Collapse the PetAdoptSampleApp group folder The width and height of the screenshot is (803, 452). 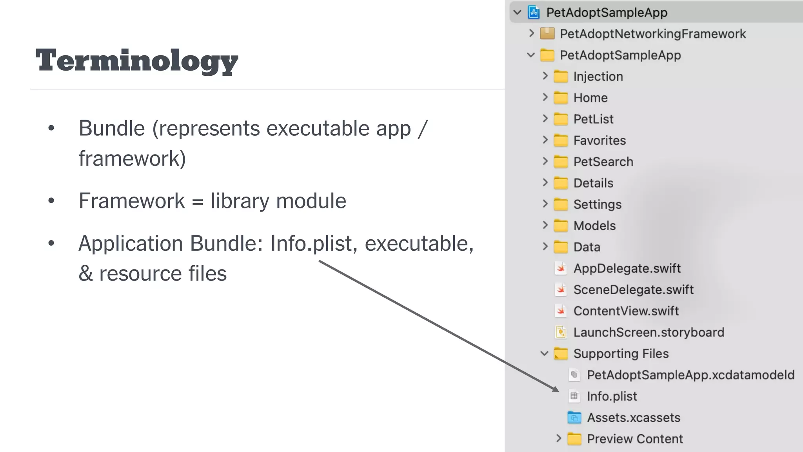531,55
